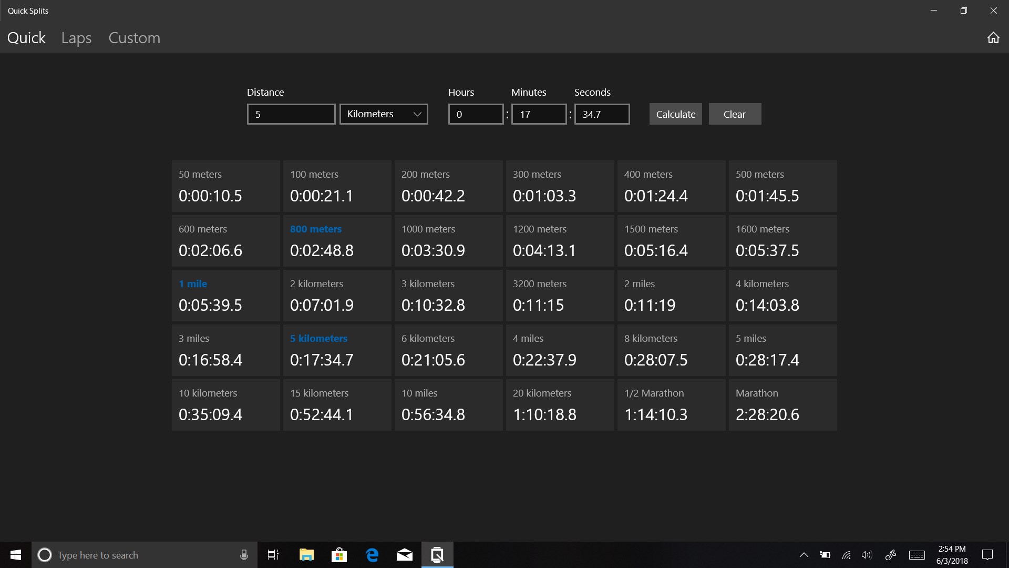1009x568 pixels.
Task: Click the Task View icon
Action: [x=273, y=555]
